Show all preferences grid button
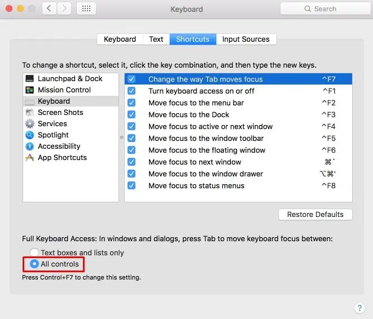 point(86,9)
